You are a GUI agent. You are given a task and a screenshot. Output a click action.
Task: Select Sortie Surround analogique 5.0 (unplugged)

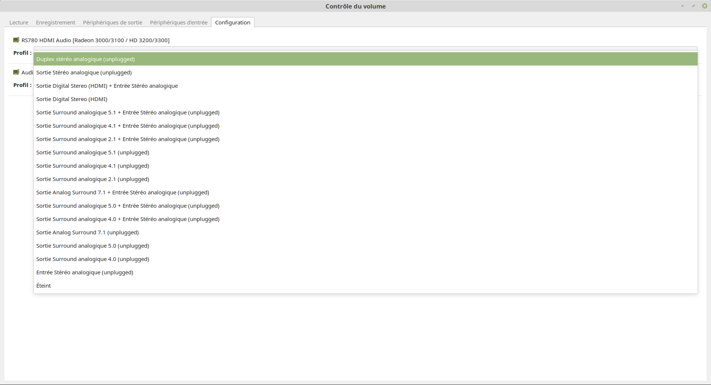[x=93, y=246]
